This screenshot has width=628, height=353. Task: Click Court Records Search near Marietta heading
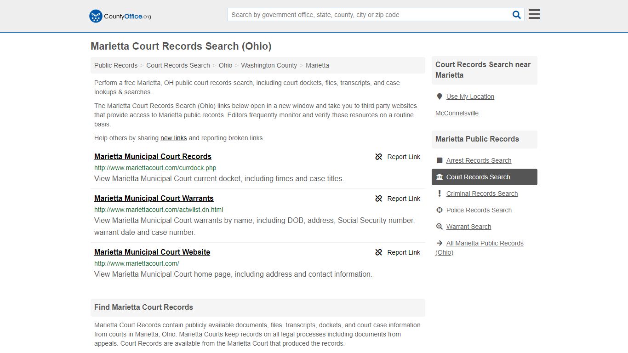point(483,70)
